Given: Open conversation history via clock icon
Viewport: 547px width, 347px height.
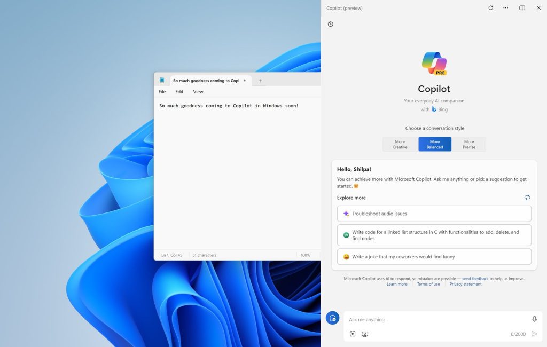Looking at the screenshot, I should tap(330, 24).
